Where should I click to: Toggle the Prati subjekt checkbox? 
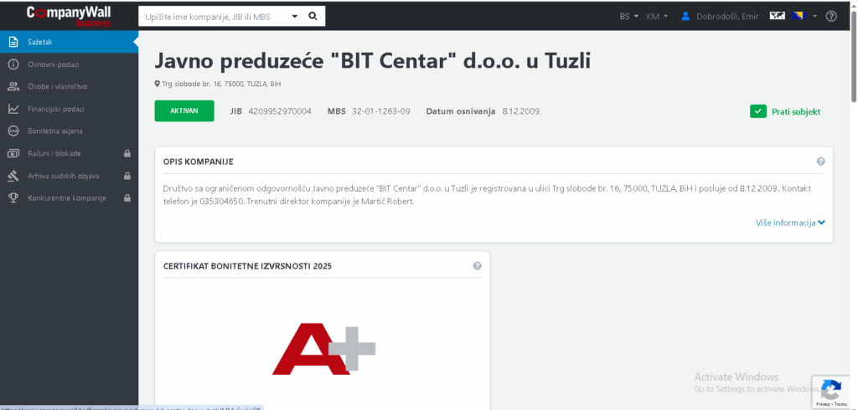tap(758, 111)
